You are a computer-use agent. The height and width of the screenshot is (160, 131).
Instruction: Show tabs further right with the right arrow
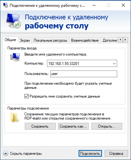point(125,40)
